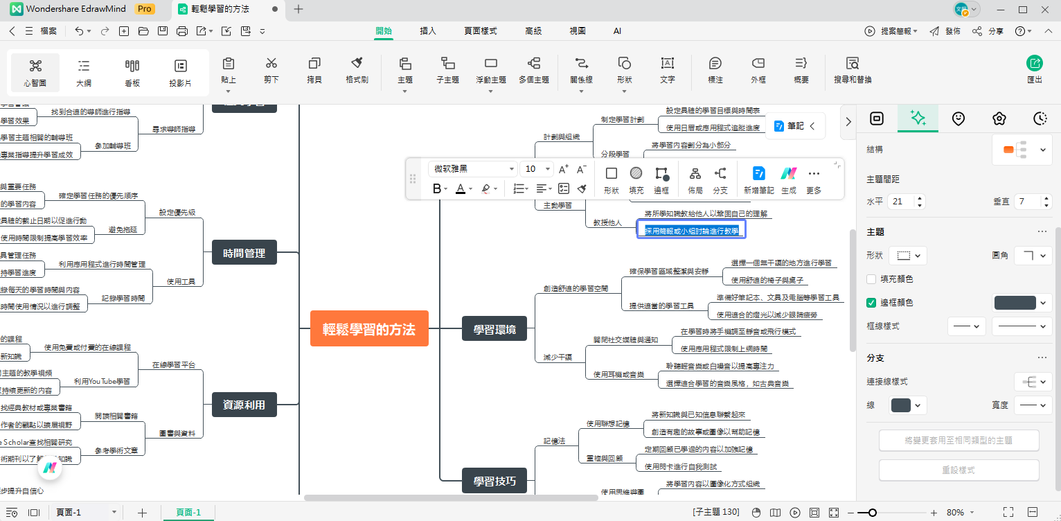This screenshot has width=1061, height=521.
Task: Expand the font size 10 dropdown
Action: point(546,168)
